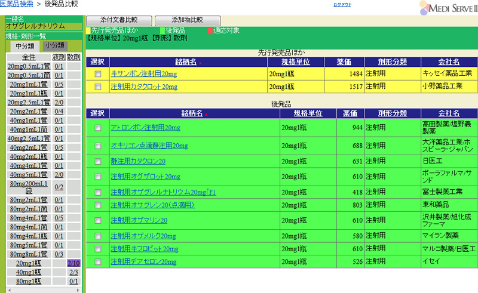Check the box for 注射用カタクロット20mg

[x=98, y=87]
